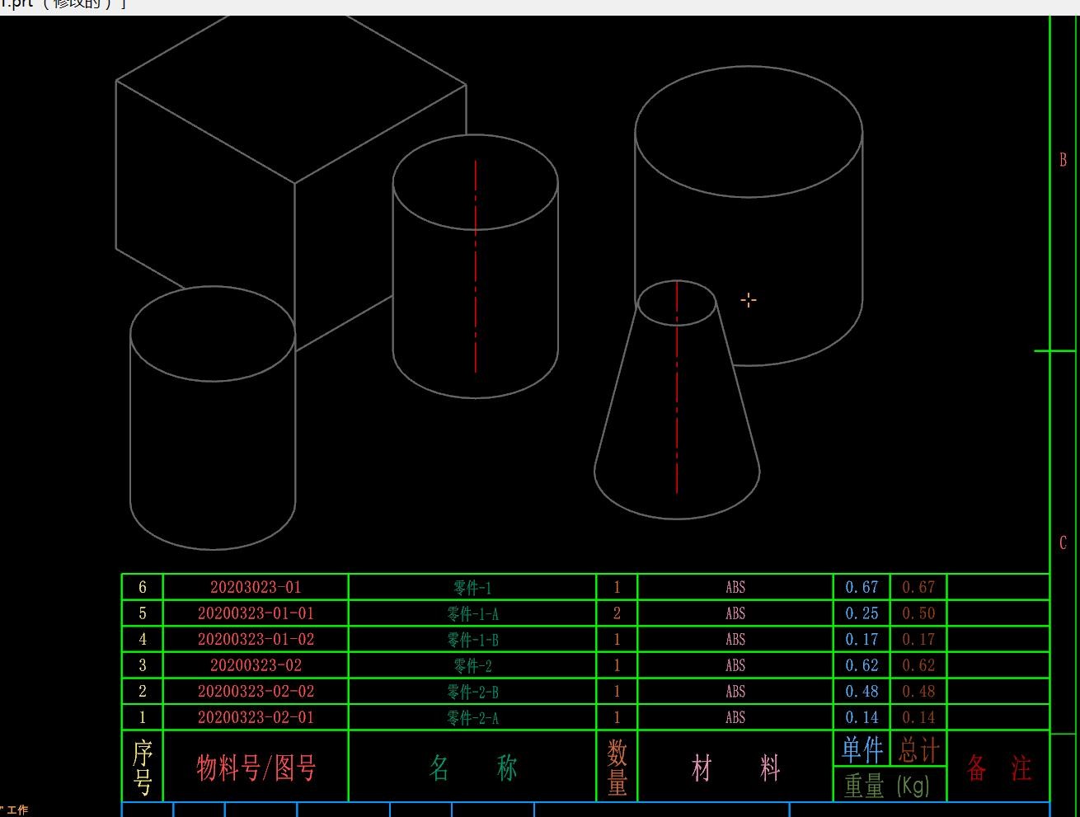Pick the name cell 零件-2-A

(472, 717)
